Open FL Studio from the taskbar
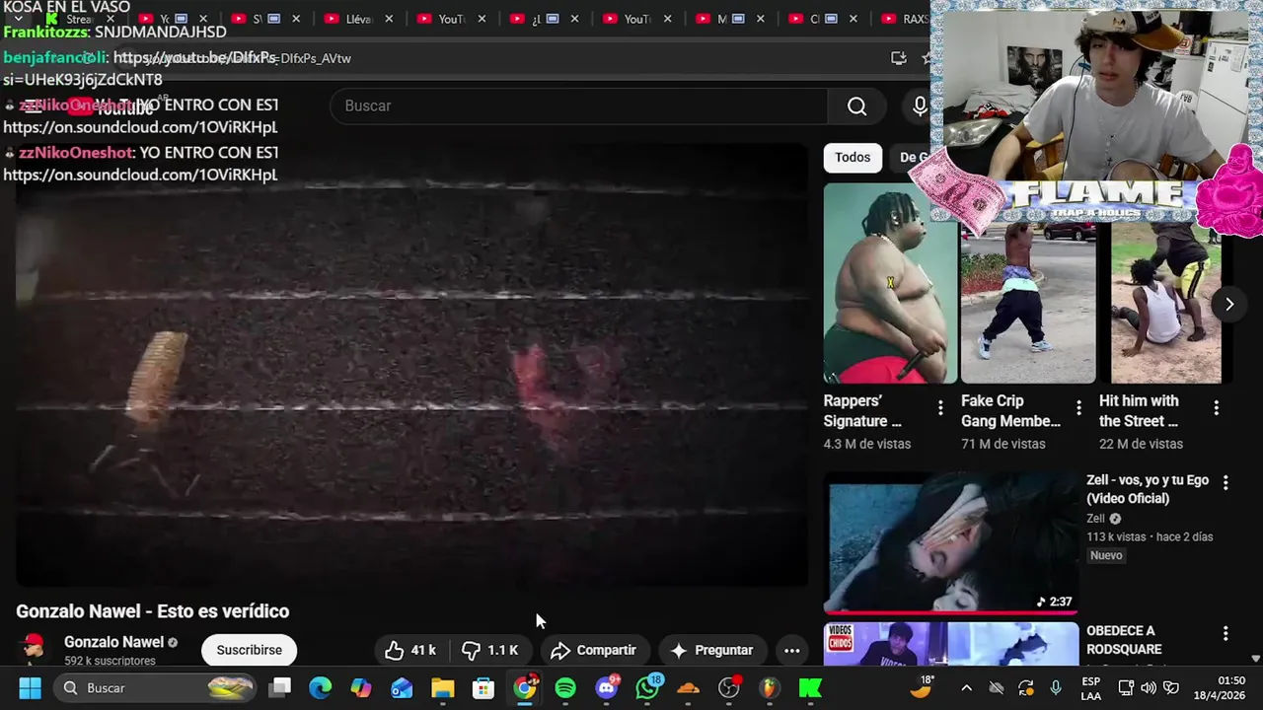Image resolution: width=1263 pixels, height=710 pixels. click(770, 687)
